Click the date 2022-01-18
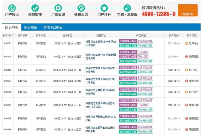The height and width of the screenshot is (135, 201). click(x=174, y=43)
